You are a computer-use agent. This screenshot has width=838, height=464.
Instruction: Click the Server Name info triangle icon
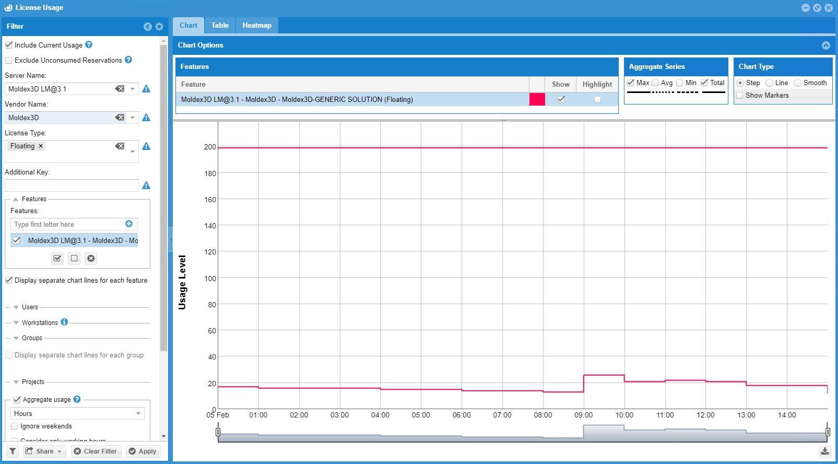pos(146,89)
